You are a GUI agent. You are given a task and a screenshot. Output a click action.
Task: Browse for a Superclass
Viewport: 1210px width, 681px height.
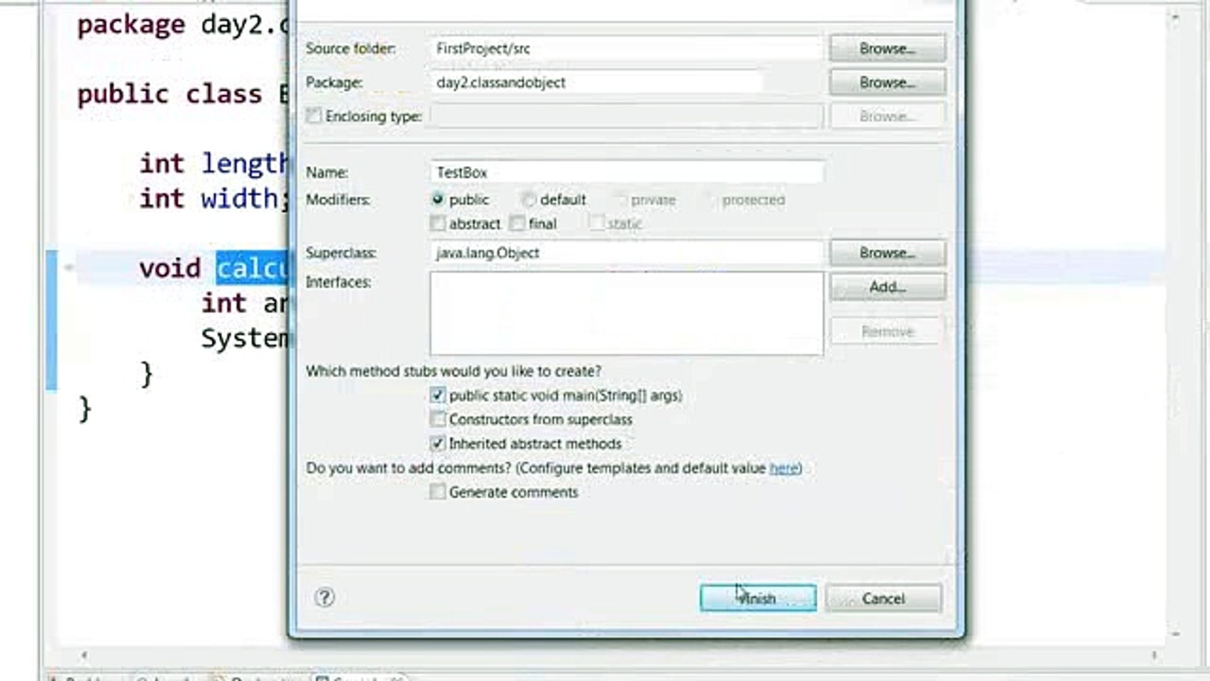(x=887, y=252)
